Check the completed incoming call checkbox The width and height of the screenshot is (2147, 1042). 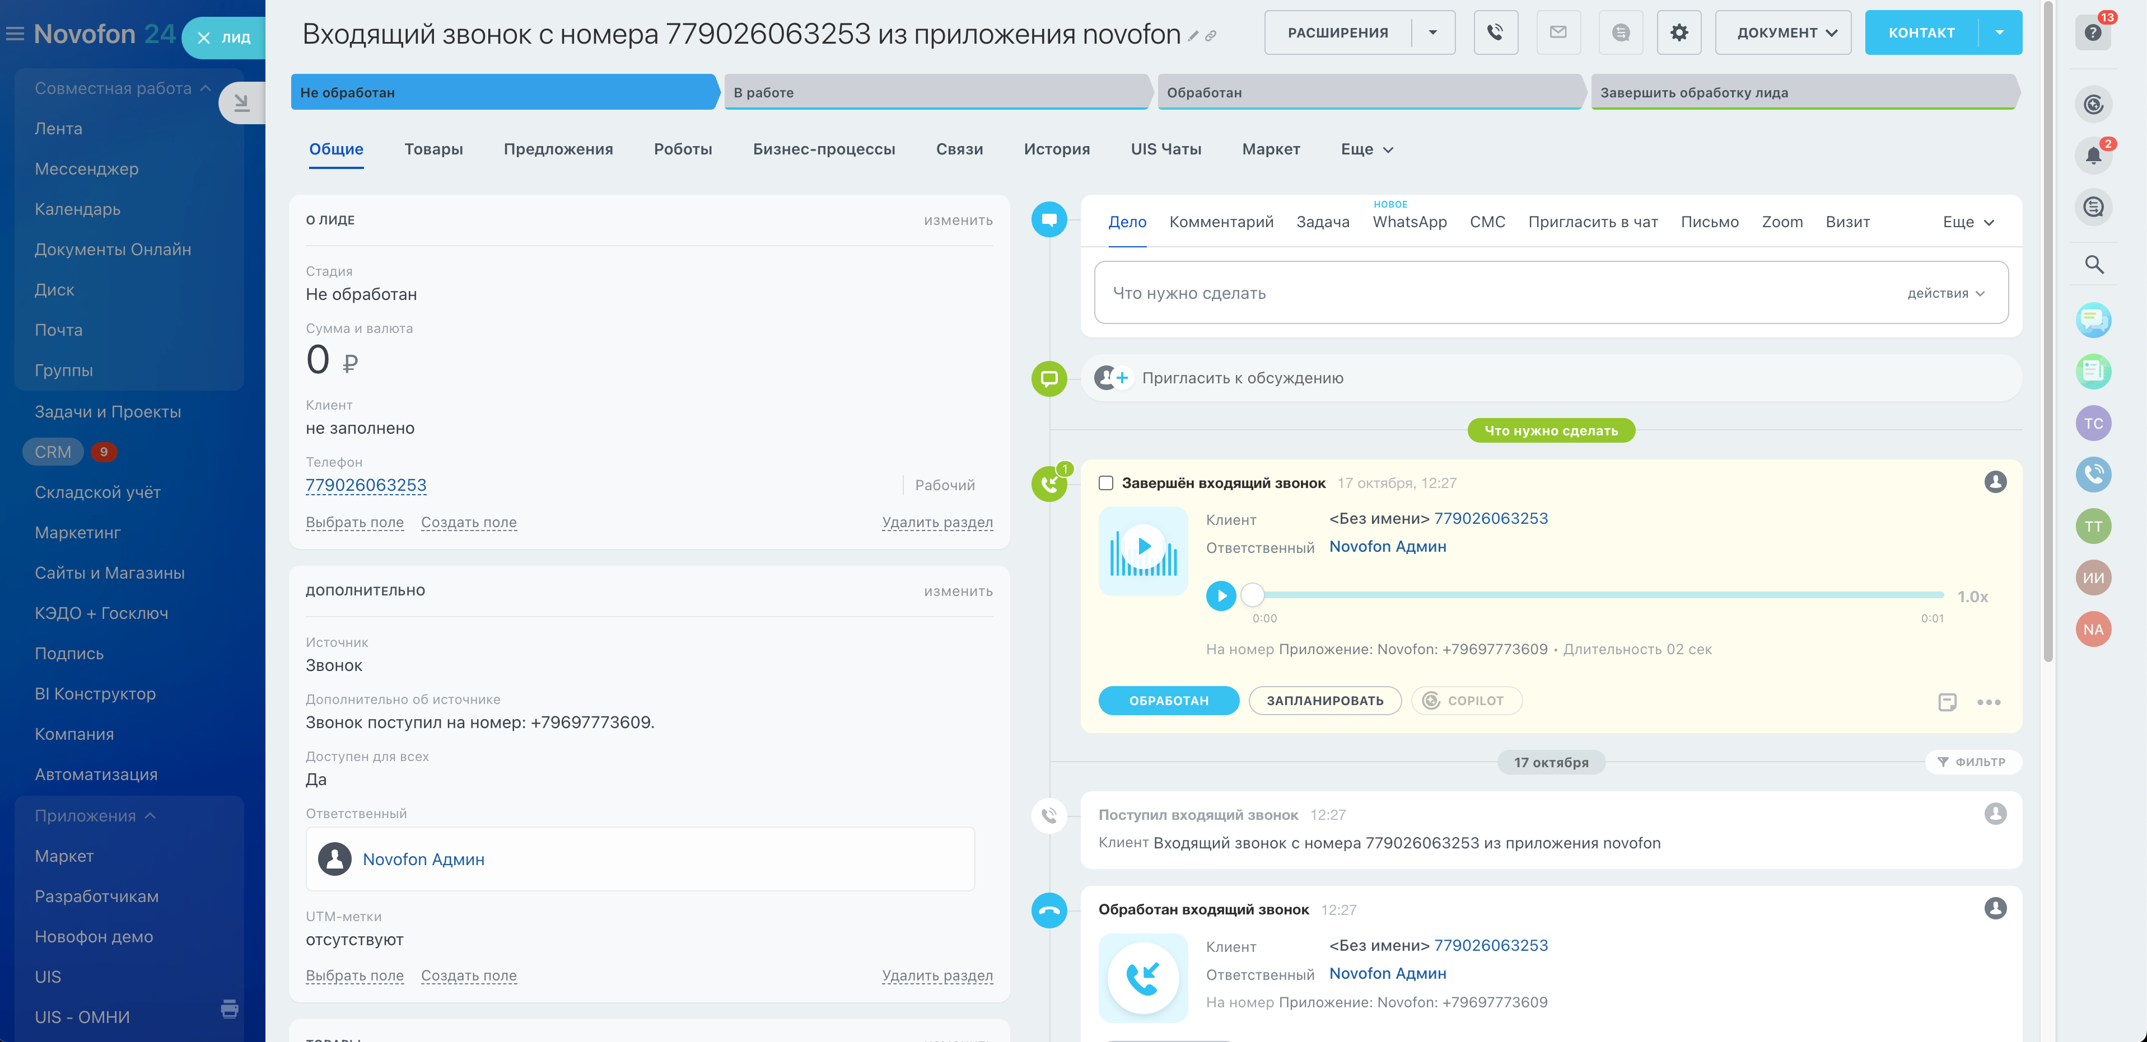pos(1106,483)
